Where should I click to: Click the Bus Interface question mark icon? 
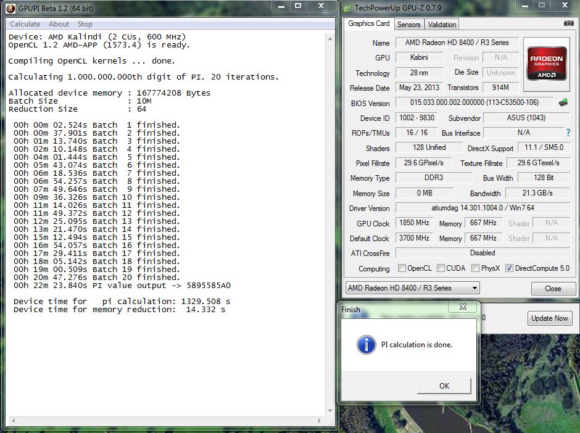[568, 133]
